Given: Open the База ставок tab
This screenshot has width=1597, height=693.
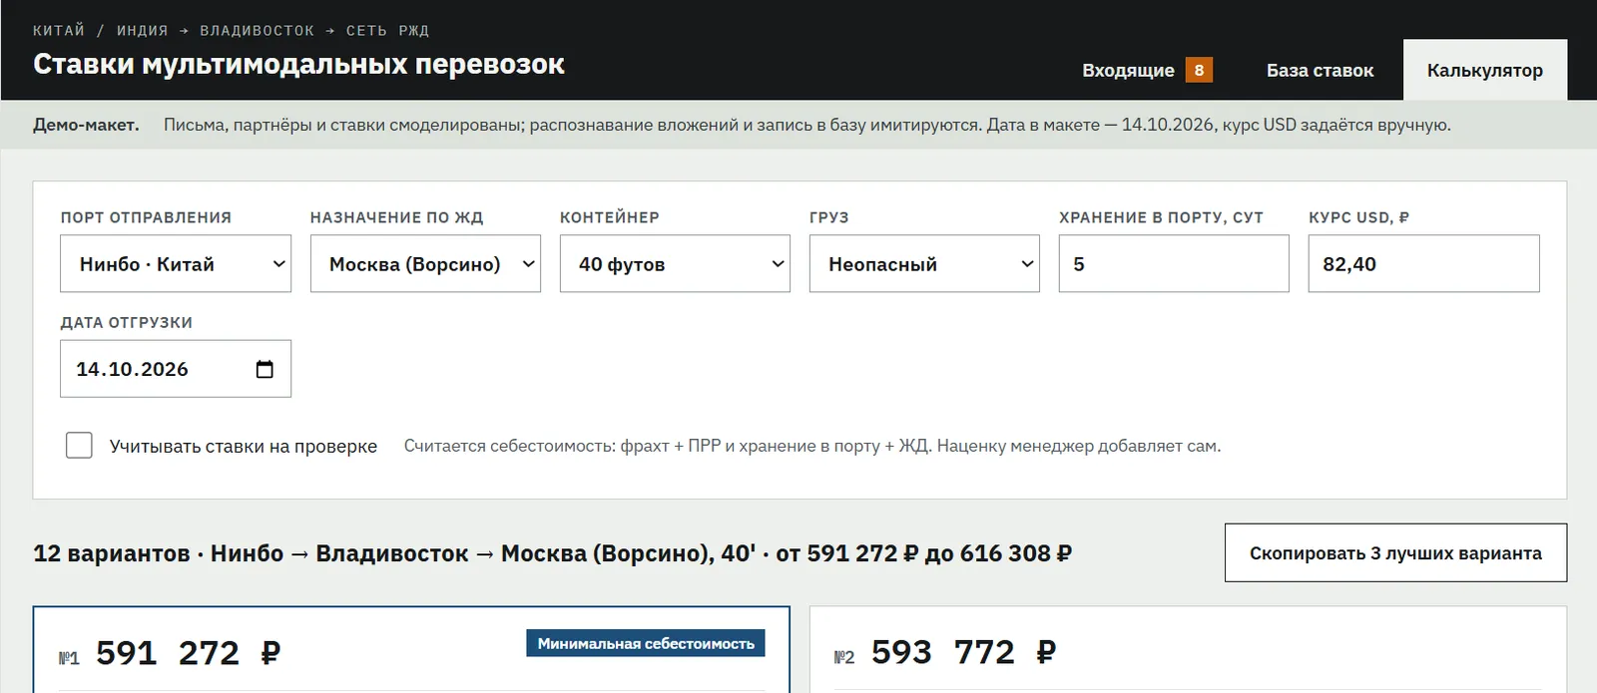Looking at the screenshot, I should [x=1320, y=70].
